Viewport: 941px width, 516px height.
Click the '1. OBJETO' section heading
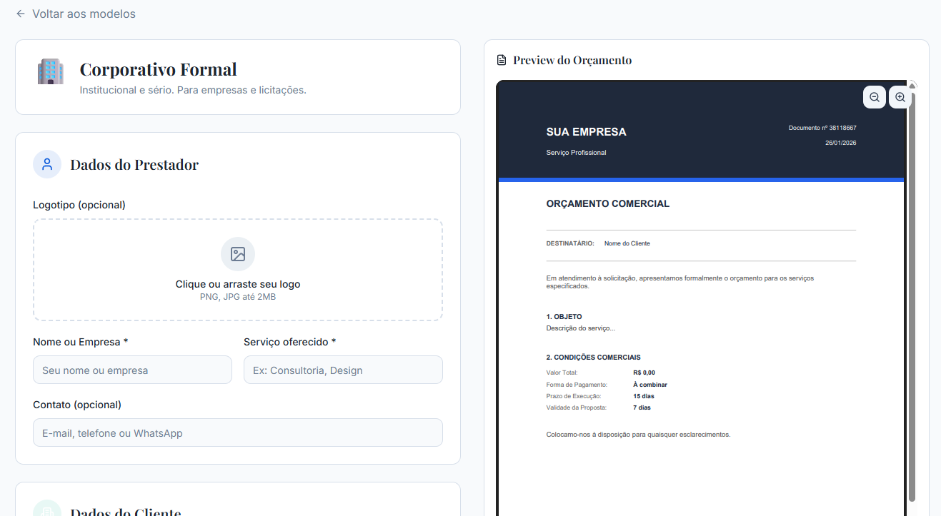click(564, 316)
